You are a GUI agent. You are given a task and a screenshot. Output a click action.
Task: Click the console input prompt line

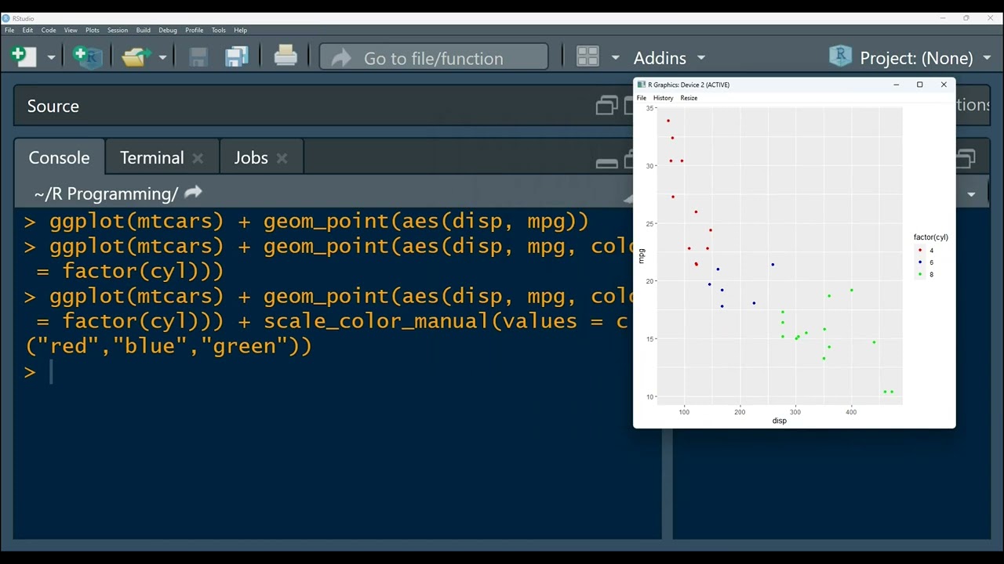(337, 371)
